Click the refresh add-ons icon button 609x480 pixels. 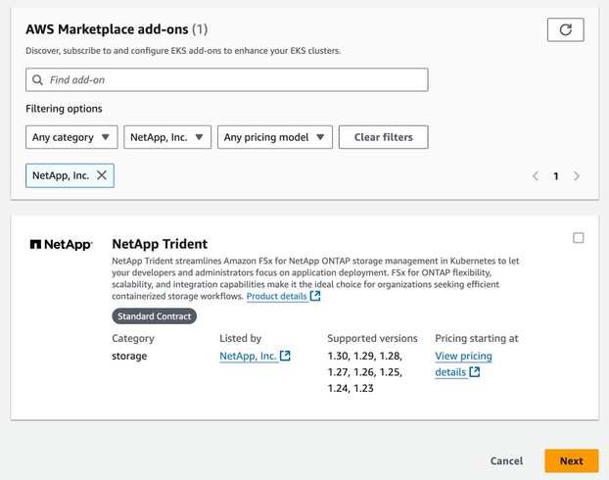565,29
